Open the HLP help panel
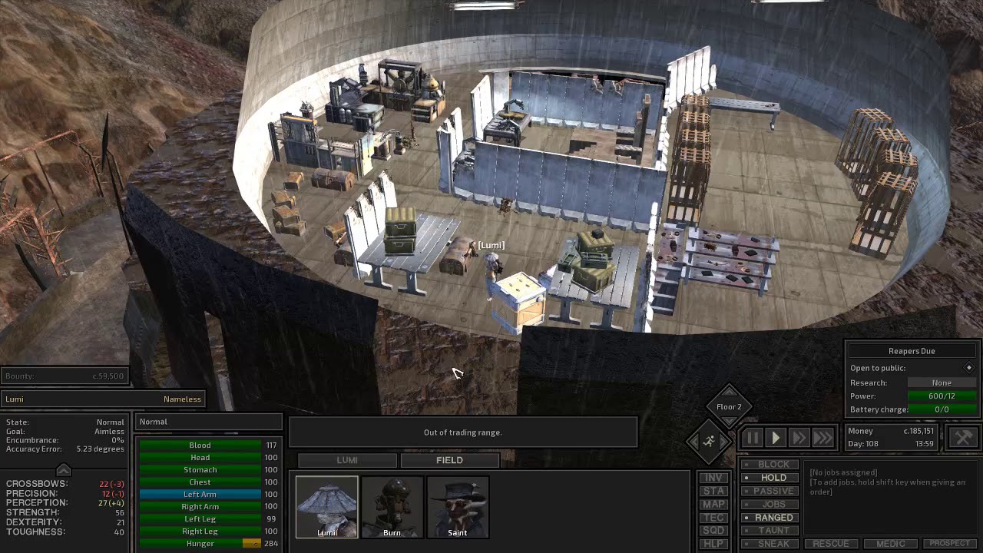The image size is (983, 553). [x=713, y=544]
